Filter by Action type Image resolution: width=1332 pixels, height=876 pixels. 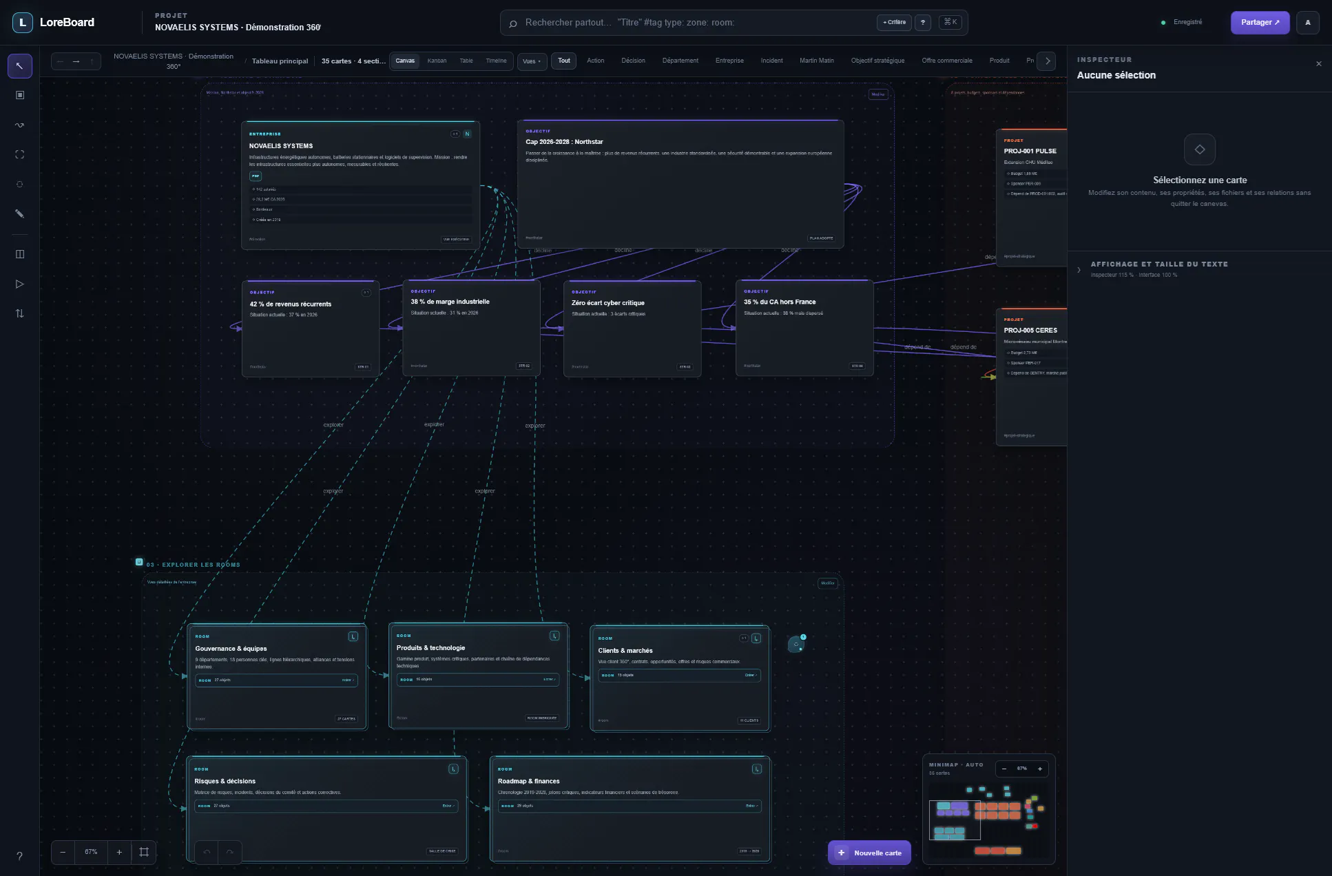[x=596, y=61]
